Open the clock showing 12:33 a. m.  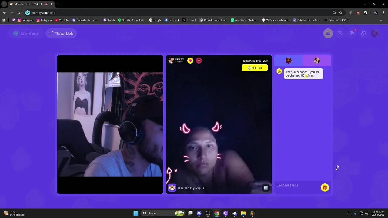(x=378, y=213)
